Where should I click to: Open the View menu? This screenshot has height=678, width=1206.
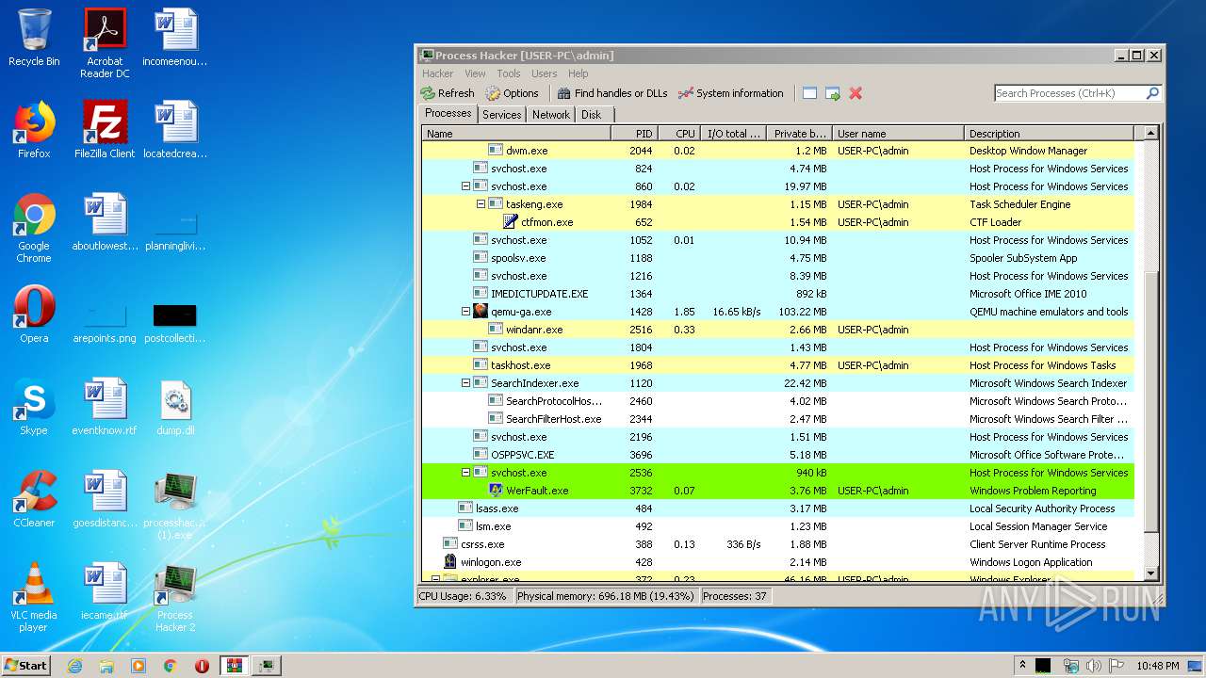point(475,73)
